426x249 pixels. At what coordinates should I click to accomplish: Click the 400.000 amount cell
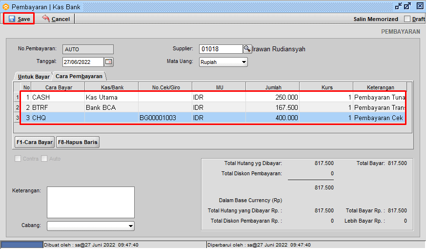273,118
